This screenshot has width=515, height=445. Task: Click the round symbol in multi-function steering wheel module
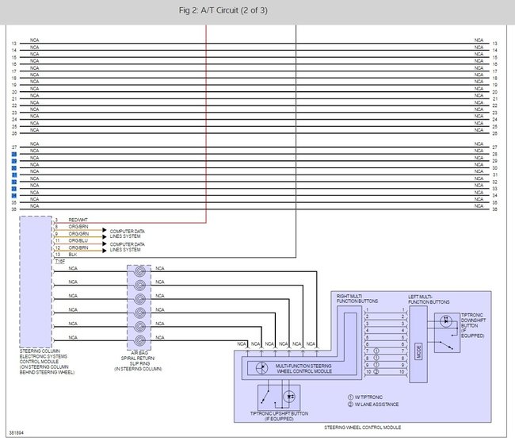(x=261, y=368)
